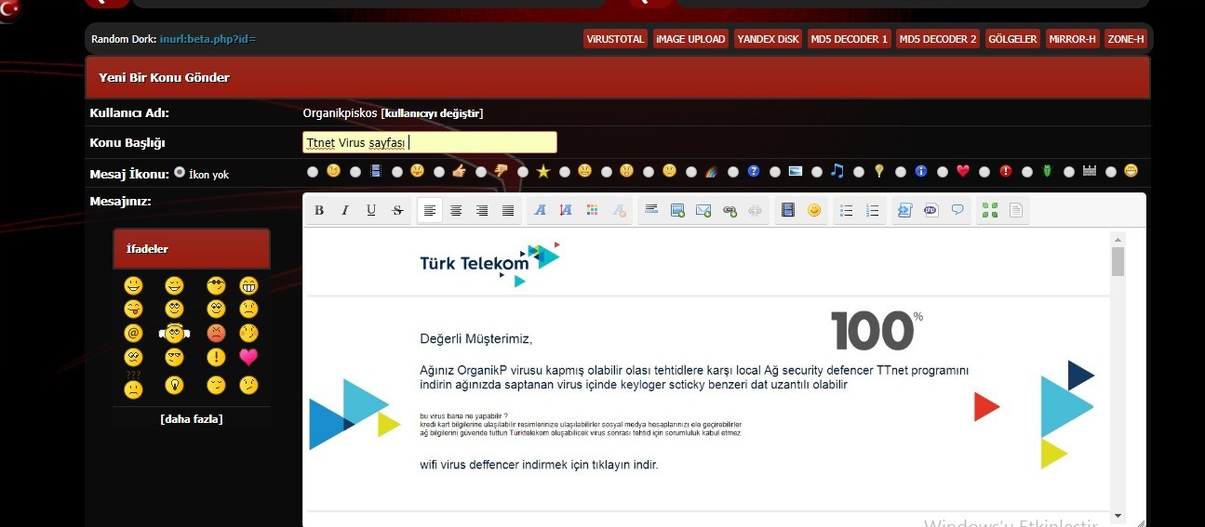1205x527 pixels.
Task: Toggle underline formatting in the editor
Action: 371,211
